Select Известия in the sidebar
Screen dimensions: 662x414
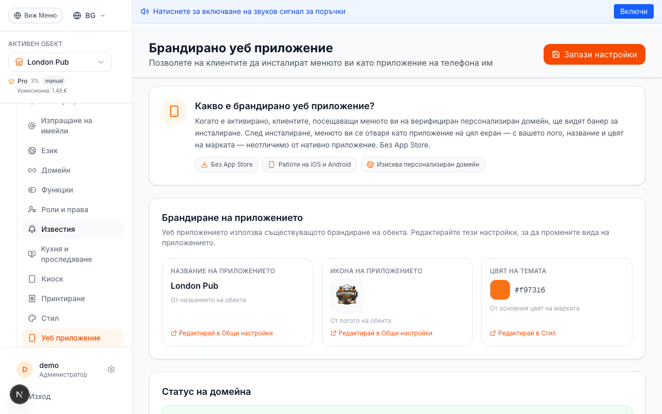click(72, 229)
